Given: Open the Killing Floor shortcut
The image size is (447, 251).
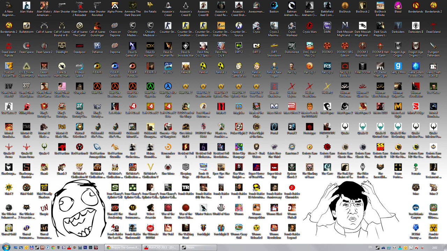Looking at the screenshot, I should pyautogui.click(x=27, y=109).
